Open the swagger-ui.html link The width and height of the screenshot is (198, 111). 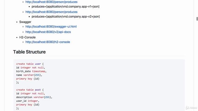(x=51, y=27)
